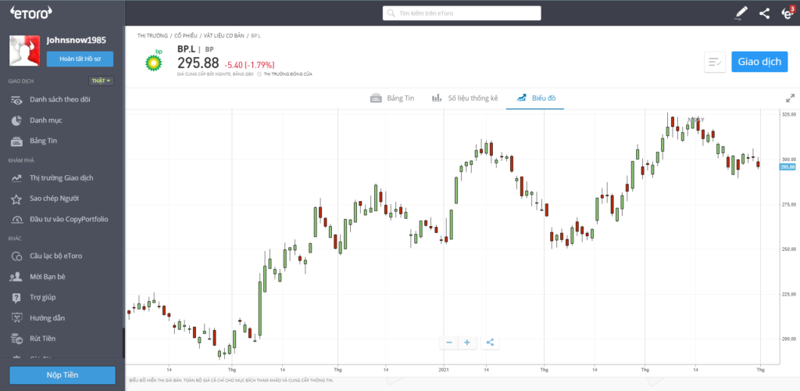Click the Câu lạc bộ eToro icon
This screenshot has width=800, height=391.
point(16,256)
